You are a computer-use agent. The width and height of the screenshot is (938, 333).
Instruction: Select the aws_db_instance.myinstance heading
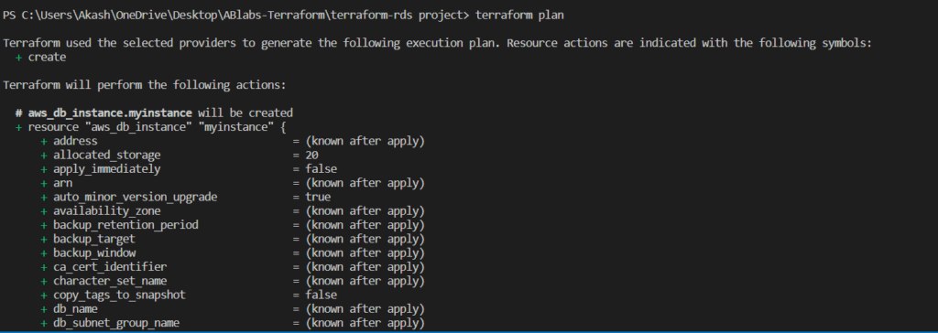click(110, 113)
